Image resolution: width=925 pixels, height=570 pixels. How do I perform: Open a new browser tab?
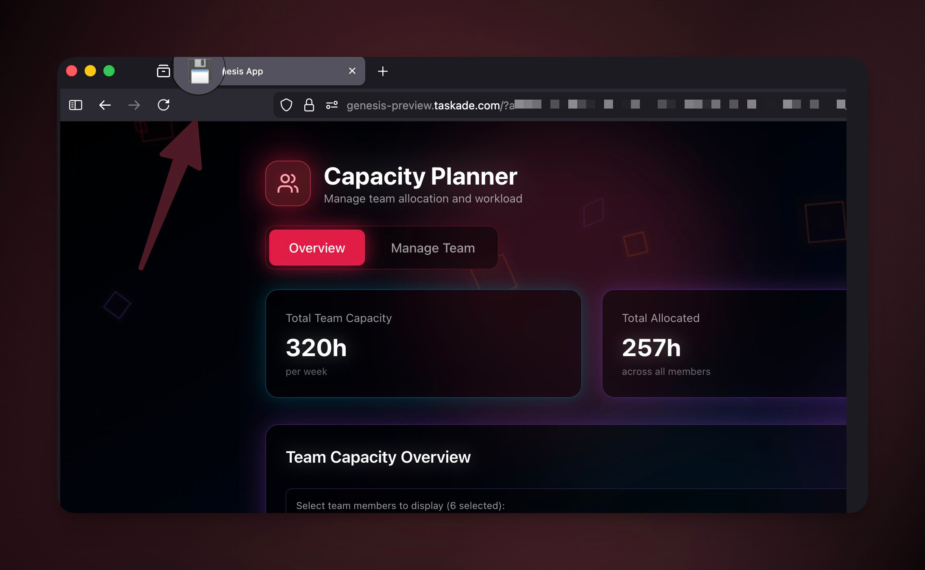382,72
